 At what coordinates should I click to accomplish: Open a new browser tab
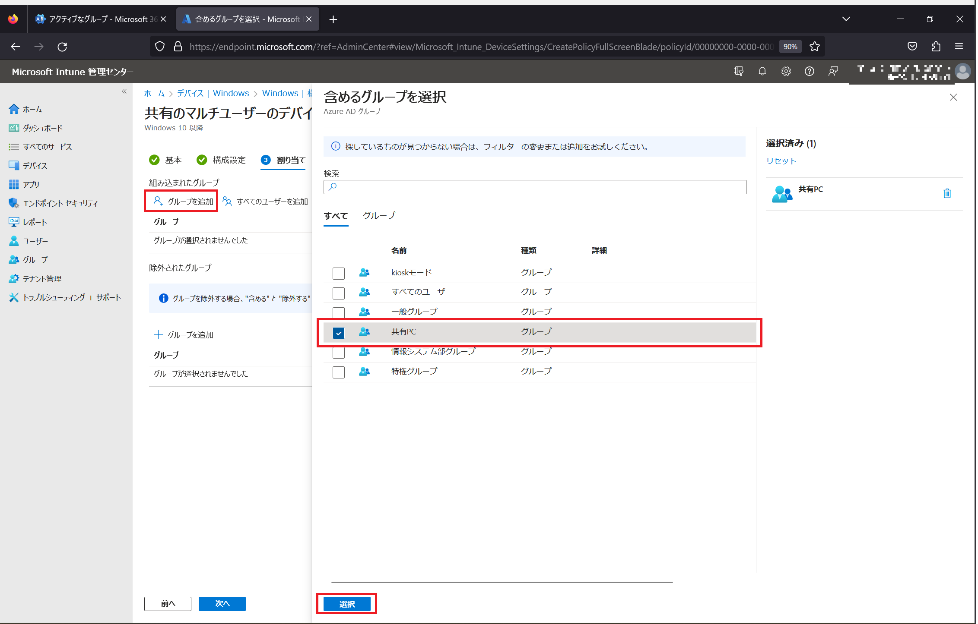(x=333, y=19)
